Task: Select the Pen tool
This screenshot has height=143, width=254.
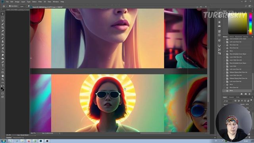Action: pyautogui.click(x=3, y=62)
